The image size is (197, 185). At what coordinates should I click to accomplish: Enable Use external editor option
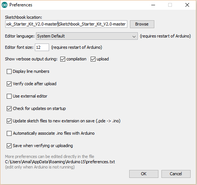click(x=9, y=96)
